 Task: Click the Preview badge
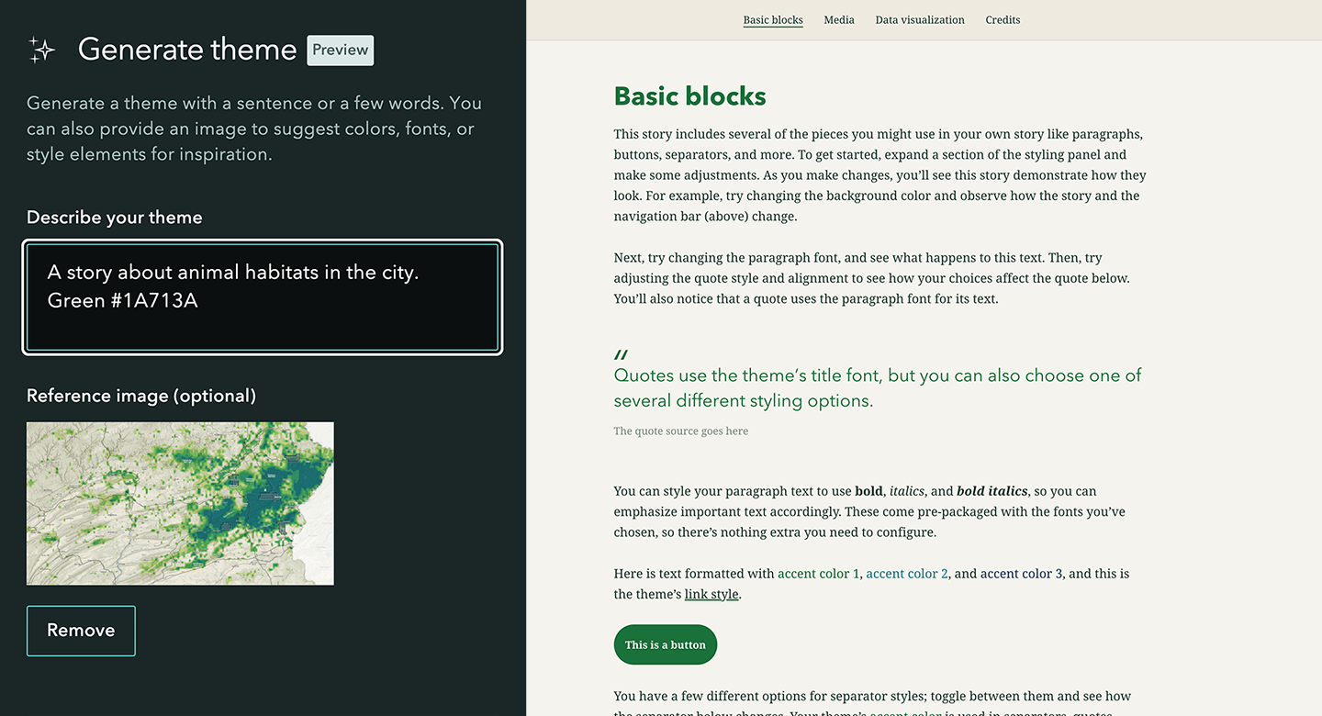click(x=341, y=50)
